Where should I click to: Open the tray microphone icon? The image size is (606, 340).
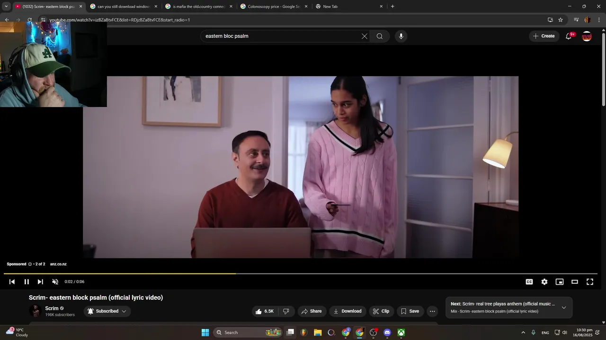click(x=534, y=332)
